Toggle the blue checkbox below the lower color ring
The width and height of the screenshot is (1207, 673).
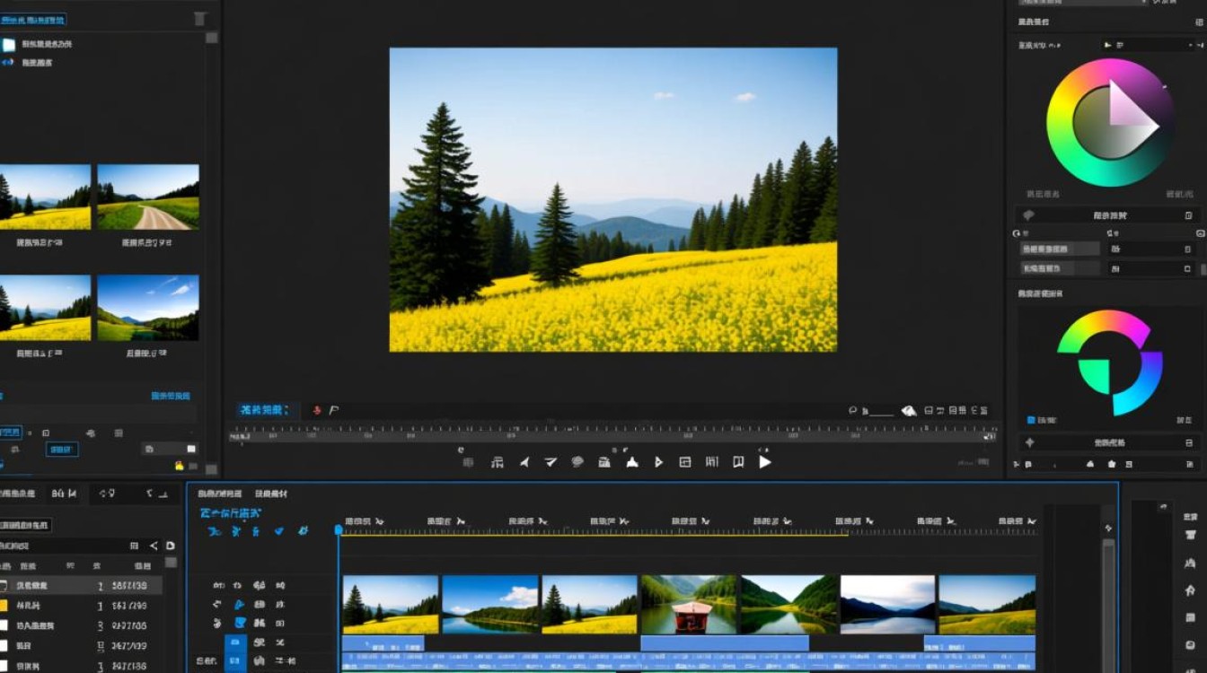click(1031, 419)
